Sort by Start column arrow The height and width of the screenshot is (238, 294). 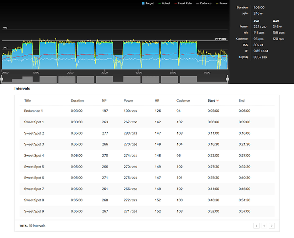217,100
